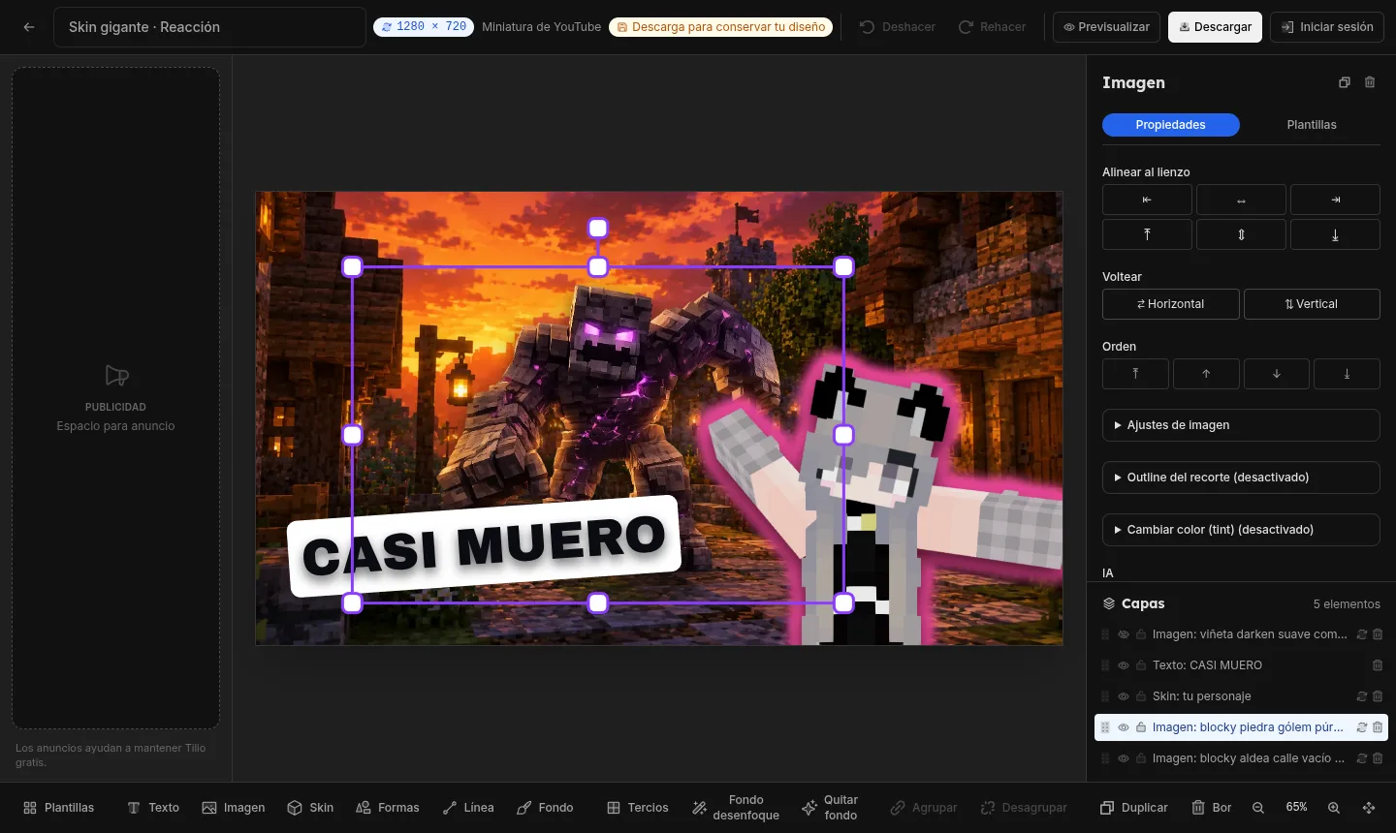Delete the viñeta darken layer
1396x833 pixels.
click(x=1378, y=634)
